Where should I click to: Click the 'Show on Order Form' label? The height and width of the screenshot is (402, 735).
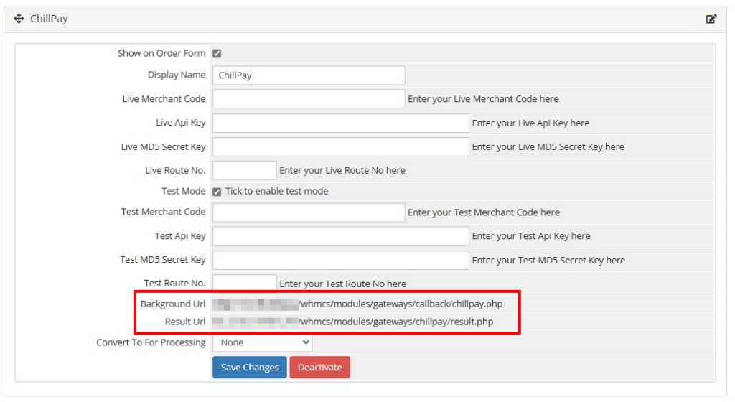coord(161,53)
